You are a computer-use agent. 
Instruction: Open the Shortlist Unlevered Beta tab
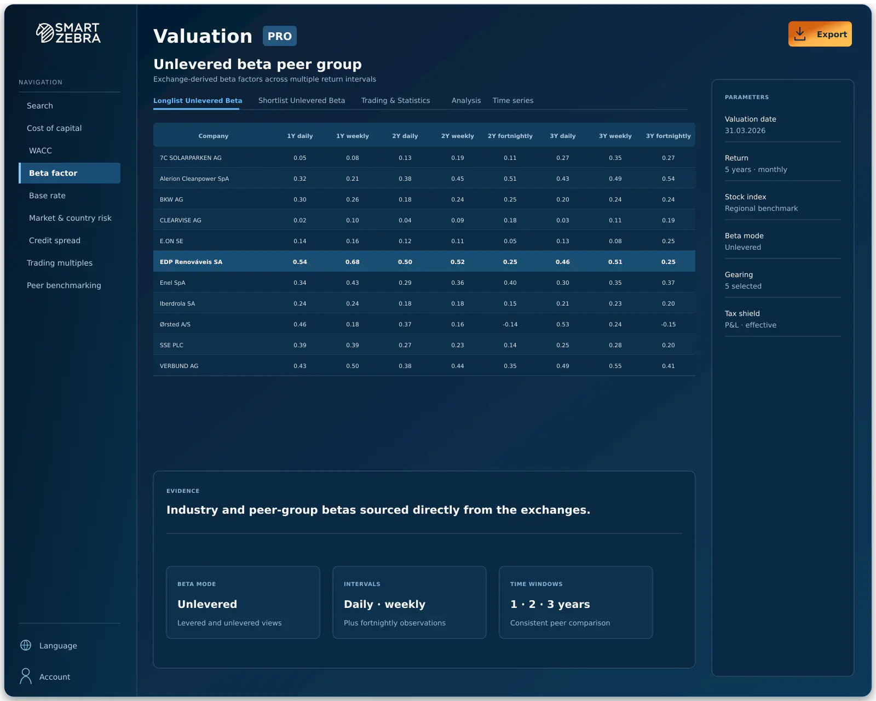click(x=302, y=101)
